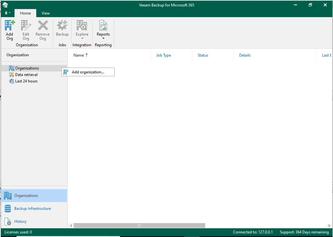Click the Name column sort arrow

(x=86, y=55)
